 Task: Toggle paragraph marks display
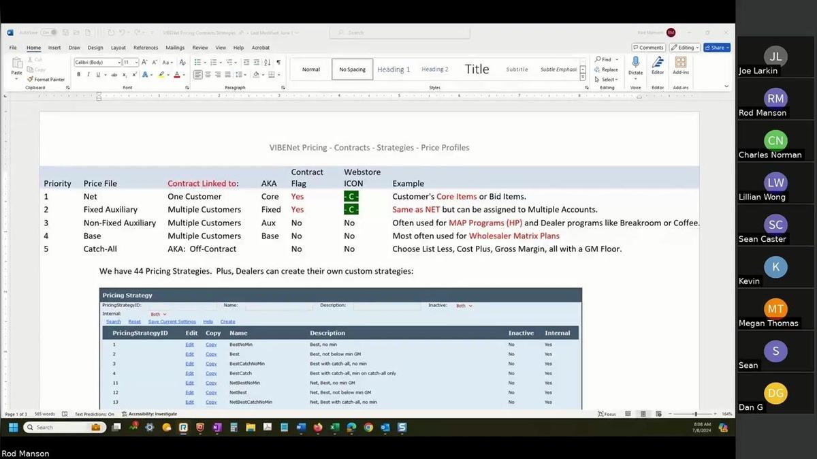(278, 63)
